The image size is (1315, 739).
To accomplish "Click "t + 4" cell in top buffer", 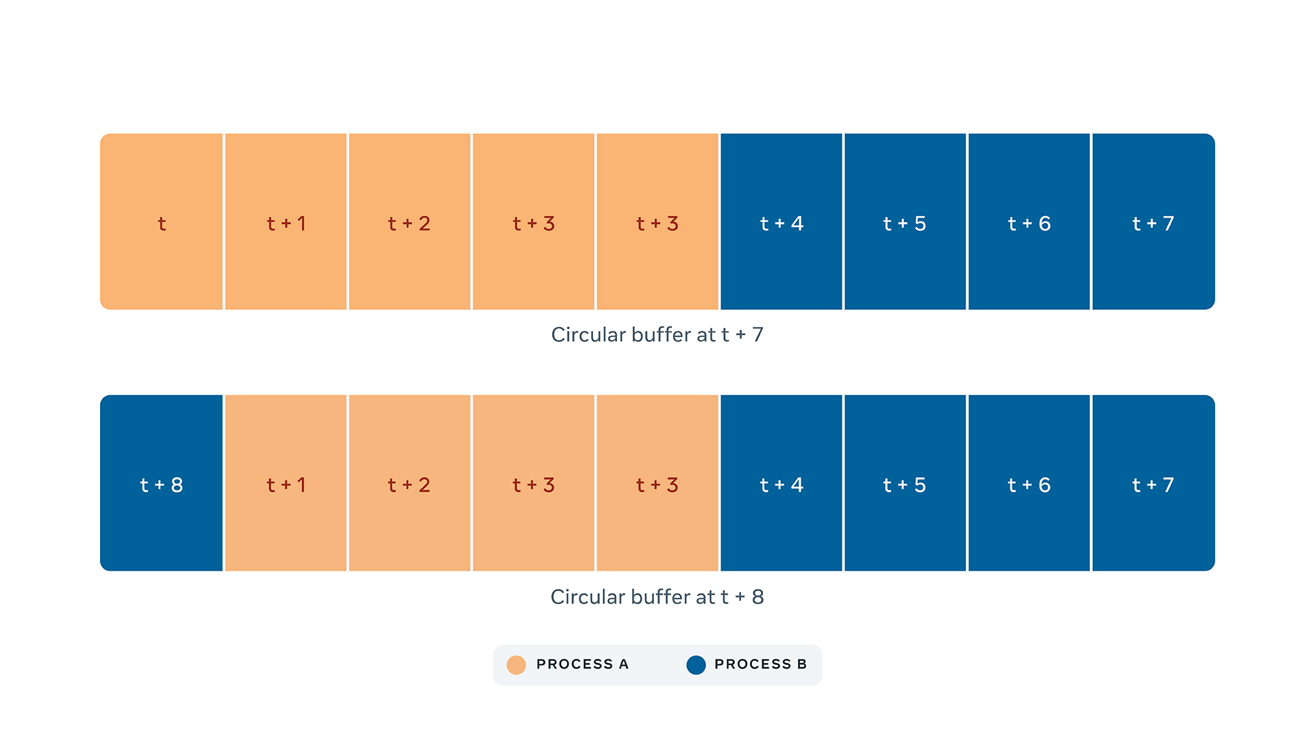I will click(781, 222).
